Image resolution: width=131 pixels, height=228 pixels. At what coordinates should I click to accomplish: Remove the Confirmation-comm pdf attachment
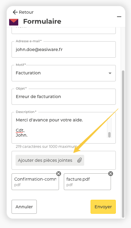[x=59, y=174]
